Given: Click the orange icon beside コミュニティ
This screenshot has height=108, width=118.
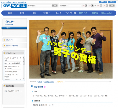Looking at the screenshot, I should coord(5,40).
